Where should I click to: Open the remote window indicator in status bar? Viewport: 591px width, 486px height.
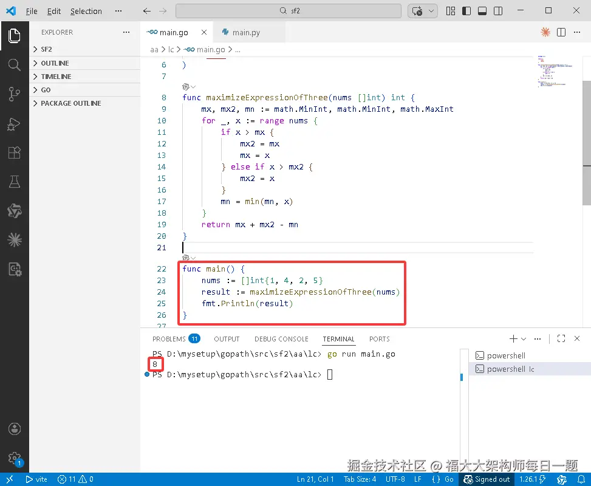coord(10,479)
